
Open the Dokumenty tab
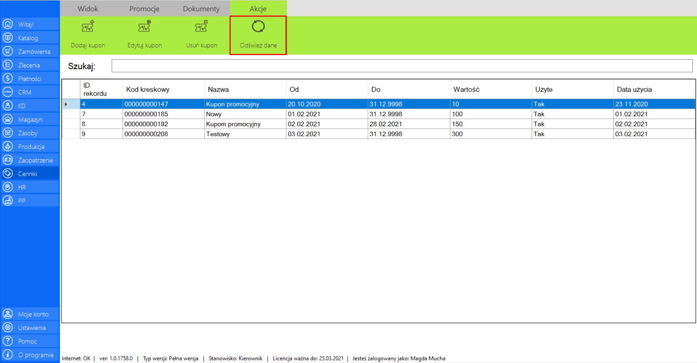[x=201, y=9]
